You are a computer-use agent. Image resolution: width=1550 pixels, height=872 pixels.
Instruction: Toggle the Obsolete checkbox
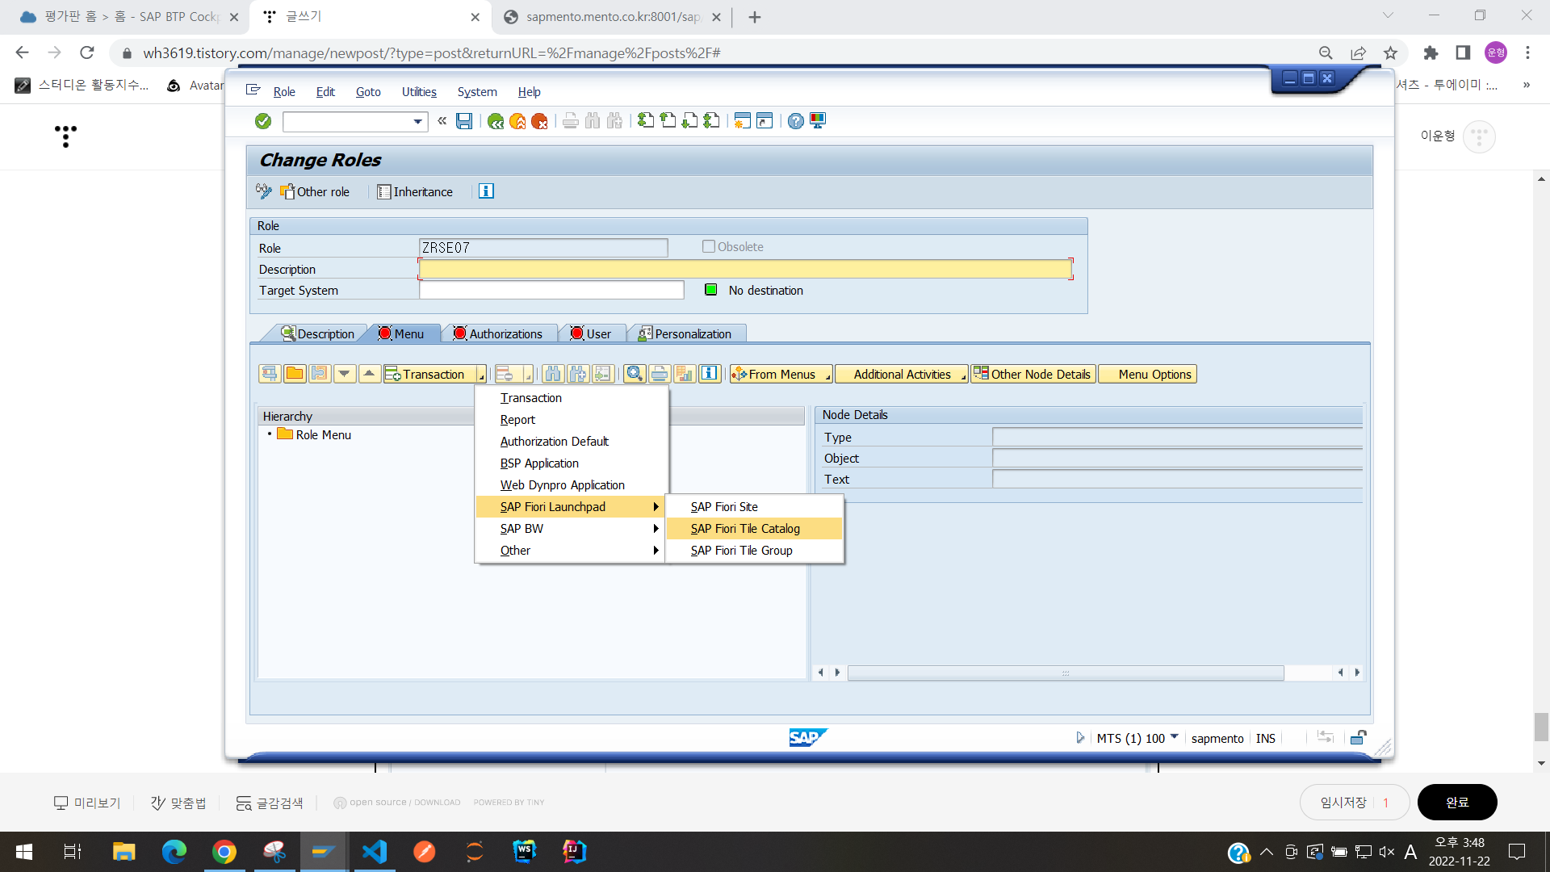tap(709, 247)
